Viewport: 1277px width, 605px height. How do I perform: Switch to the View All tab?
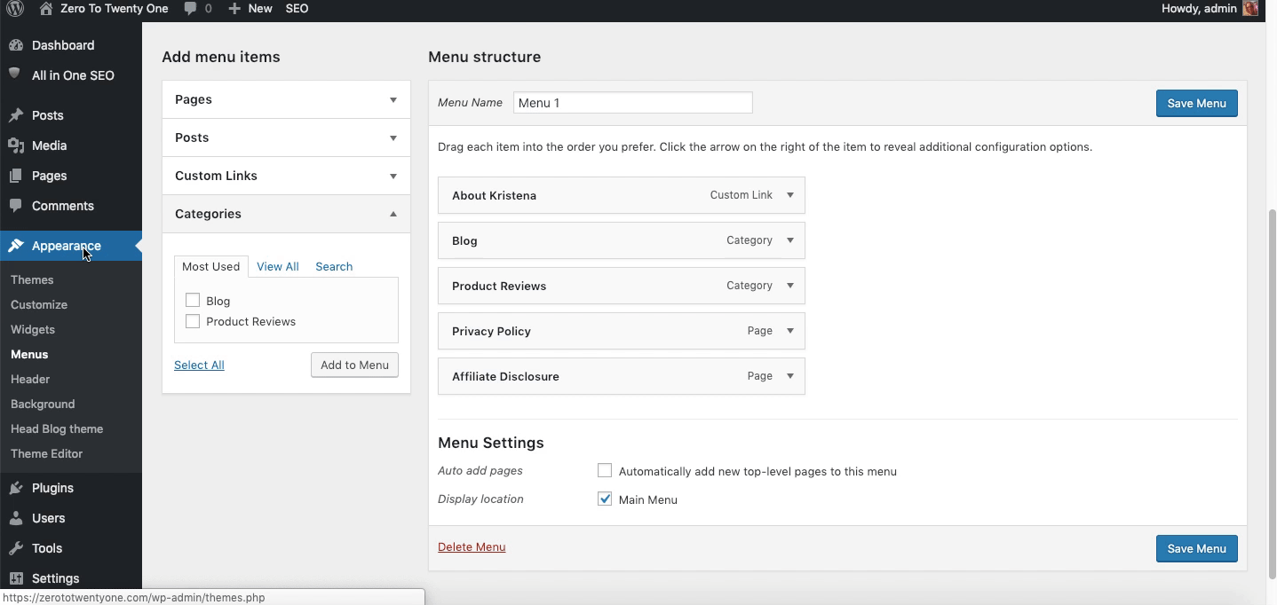(277, 266)
